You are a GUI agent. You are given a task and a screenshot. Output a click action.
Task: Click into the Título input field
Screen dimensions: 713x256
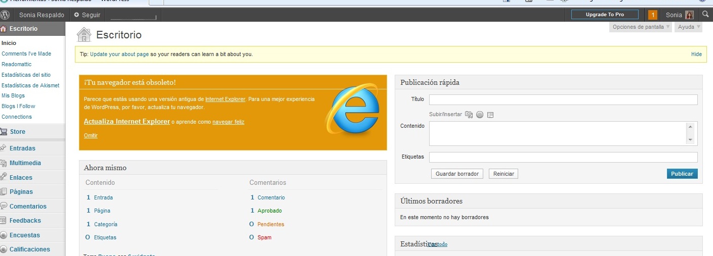coord(563,99)
